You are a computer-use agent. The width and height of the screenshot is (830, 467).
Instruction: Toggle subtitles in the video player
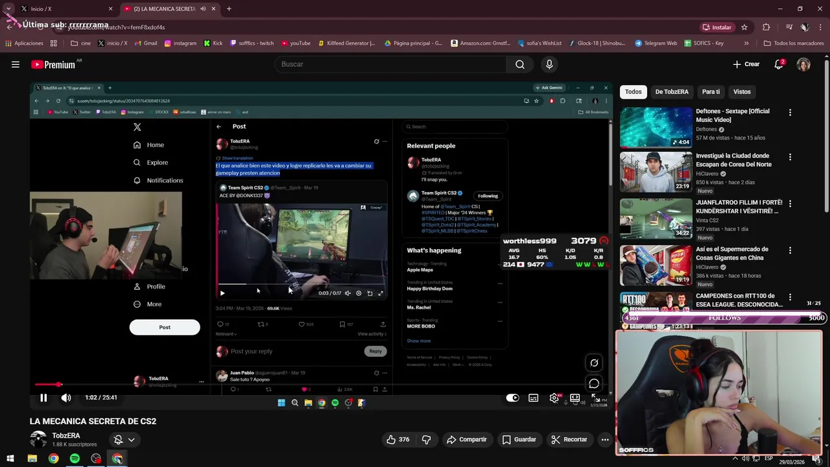coord(533,398)
